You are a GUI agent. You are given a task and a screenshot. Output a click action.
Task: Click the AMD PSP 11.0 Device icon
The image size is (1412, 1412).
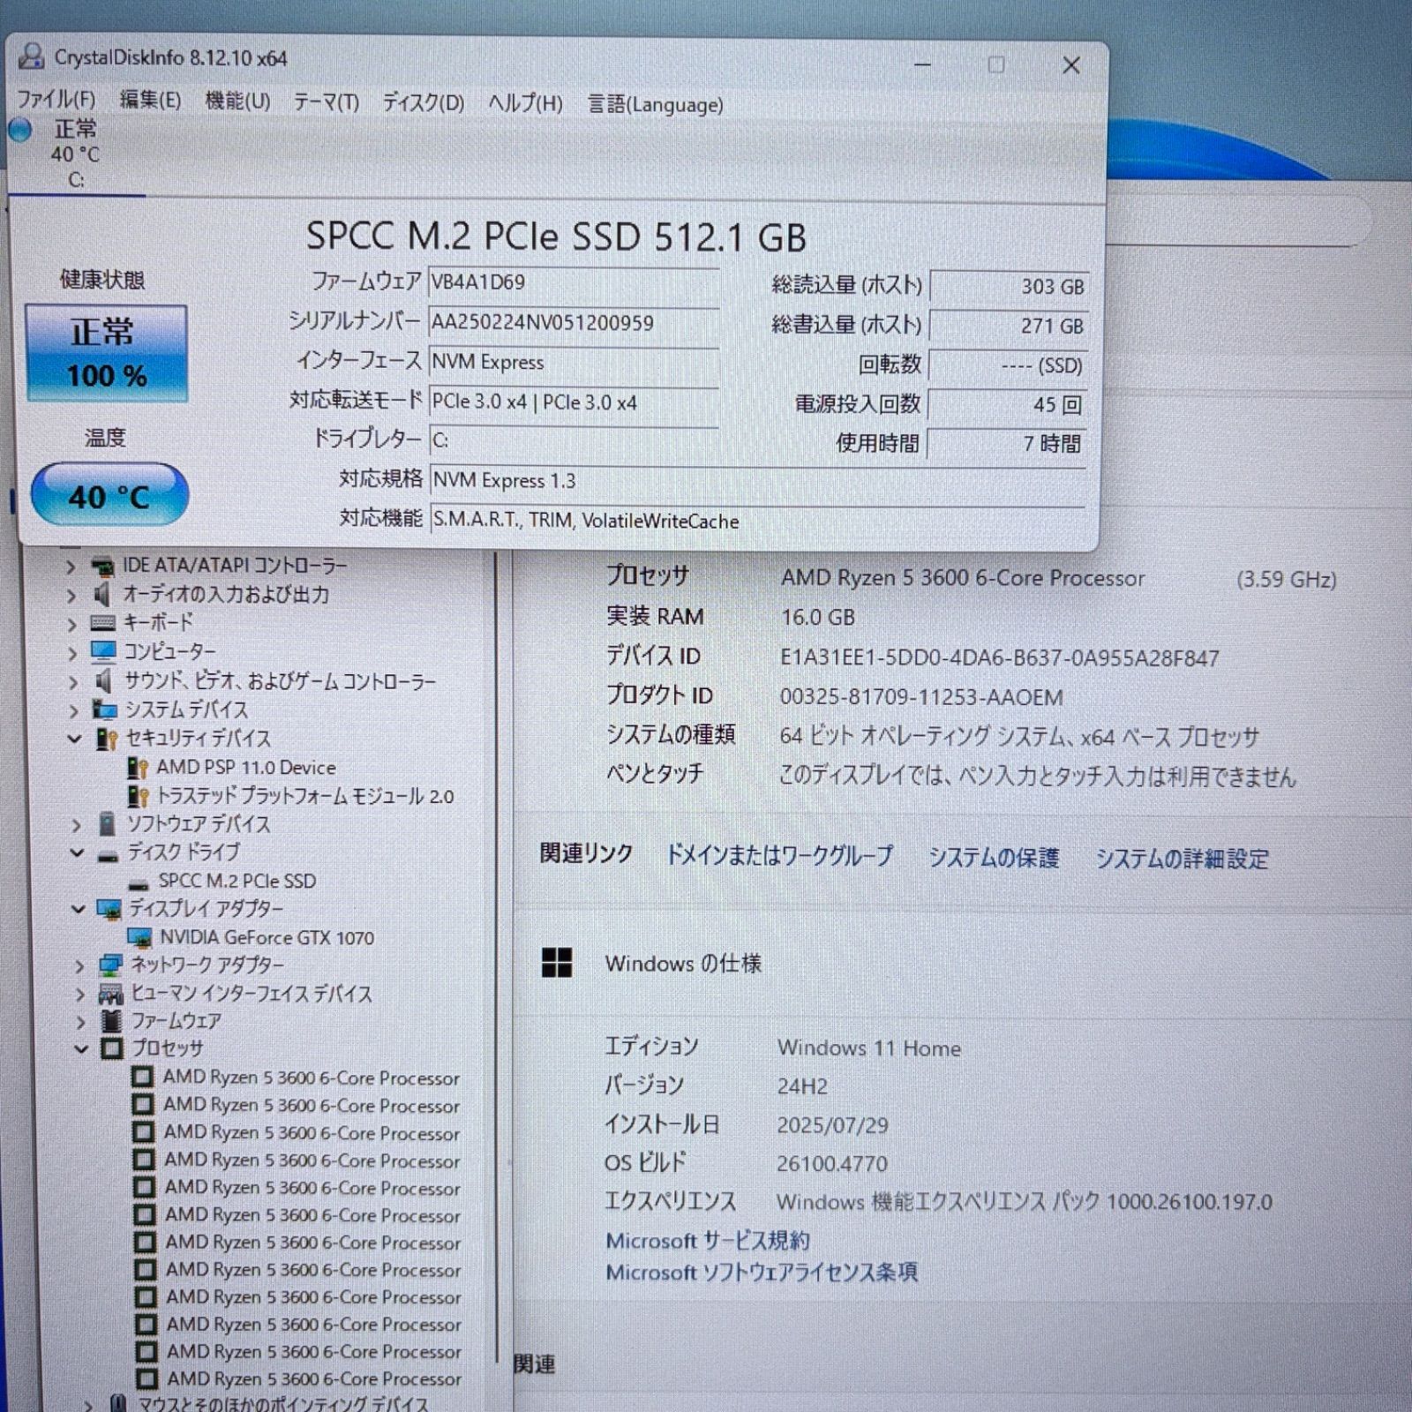point(138,768)
